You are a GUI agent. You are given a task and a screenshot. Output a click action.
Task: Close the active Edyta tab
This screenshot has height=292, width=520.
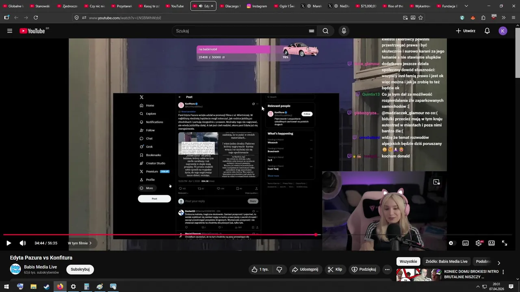[x=212, y=6]
